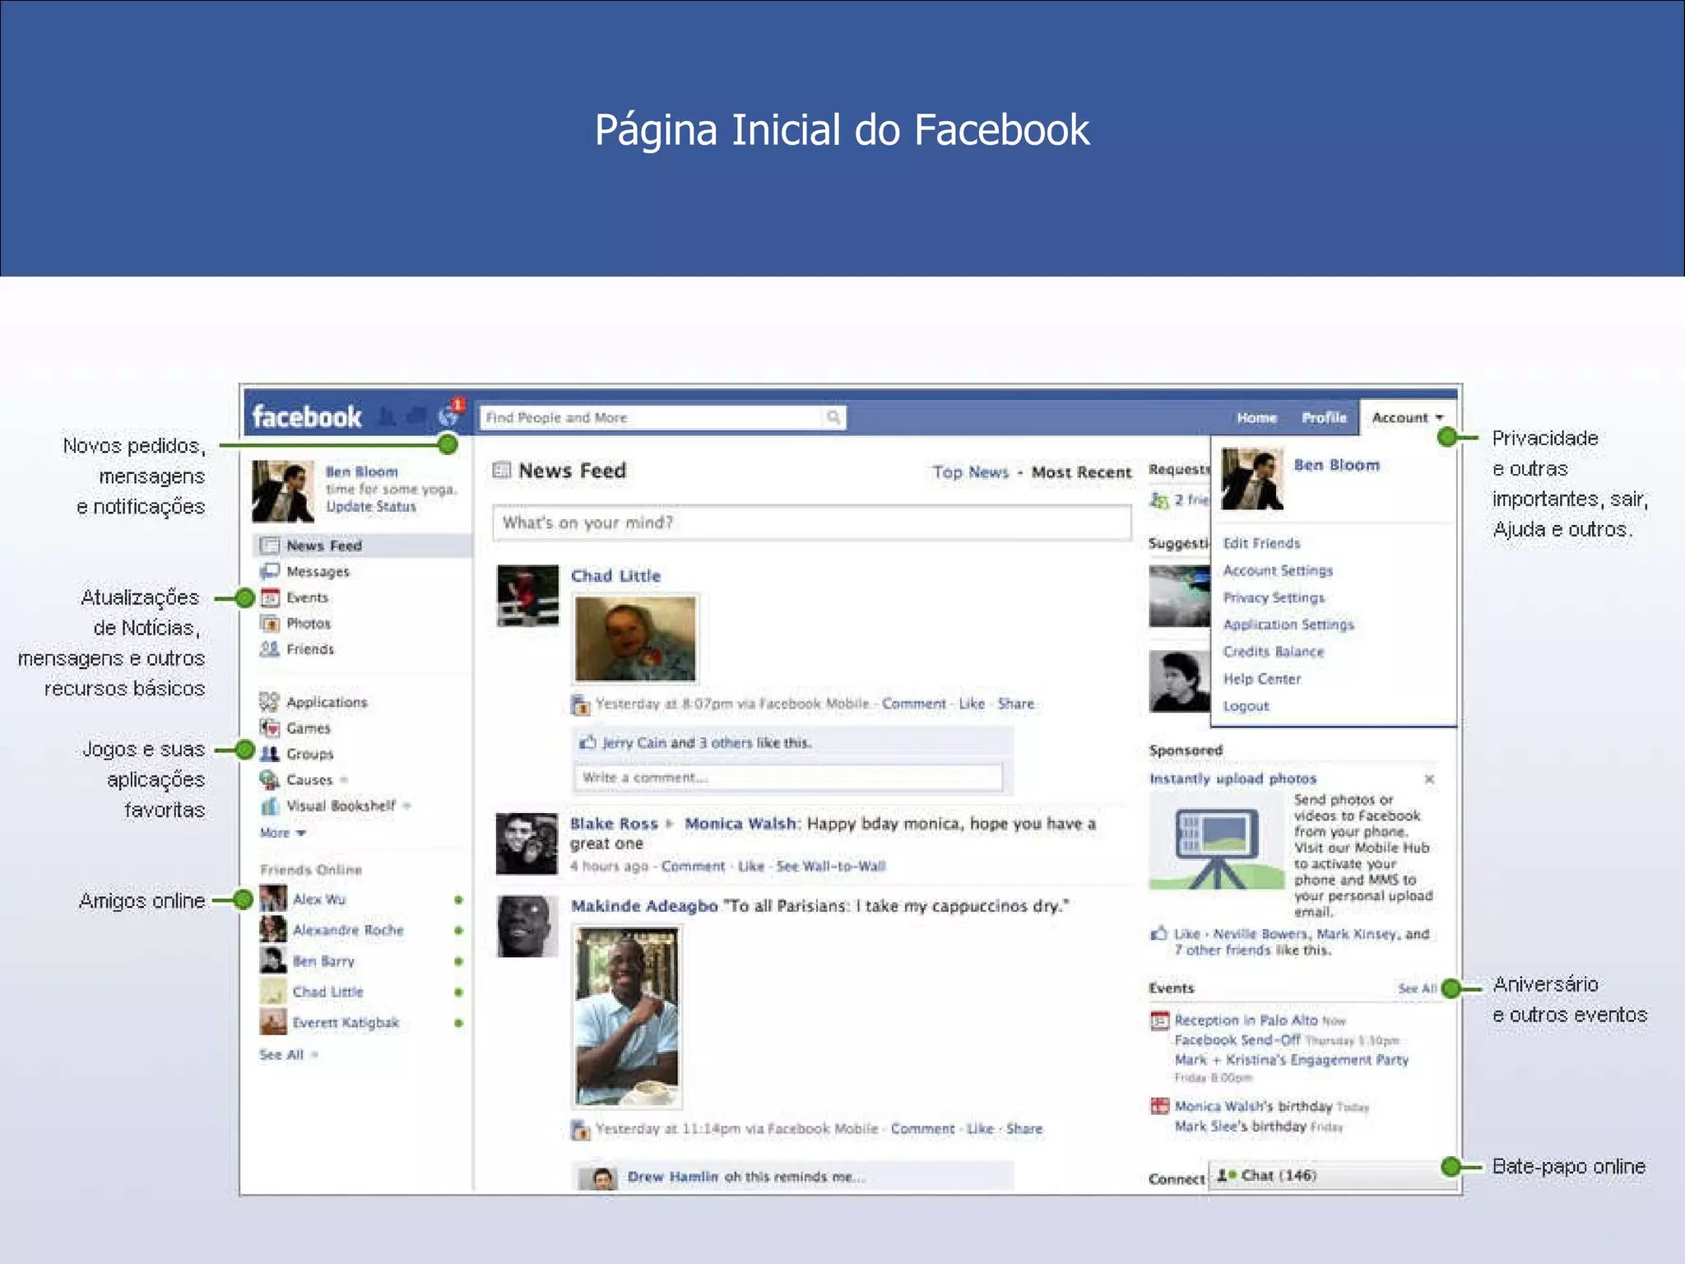Select Application Settings from menu
This screenshot has height=1264, width=1685.
coord(1288,625)
